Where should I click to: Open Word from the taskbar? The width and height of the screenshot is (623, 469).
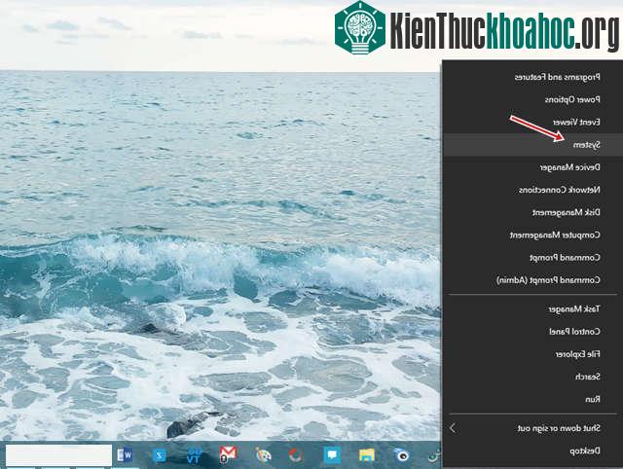pos(126,455)
